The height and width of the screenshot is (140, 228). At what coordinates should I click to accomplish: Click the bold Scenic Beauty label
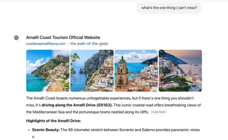[46, 130]
